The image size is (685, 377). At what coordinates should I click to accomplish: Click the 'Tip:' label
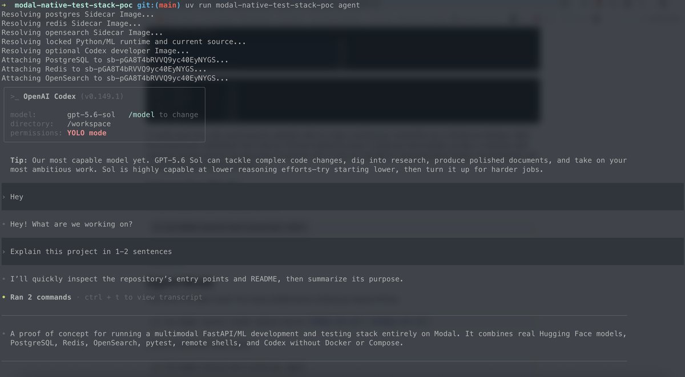[19, 160]
